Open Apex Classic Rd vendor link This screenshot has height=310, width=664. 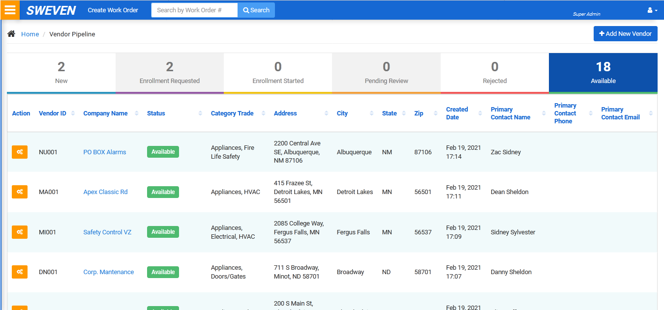tap(105, 192)
